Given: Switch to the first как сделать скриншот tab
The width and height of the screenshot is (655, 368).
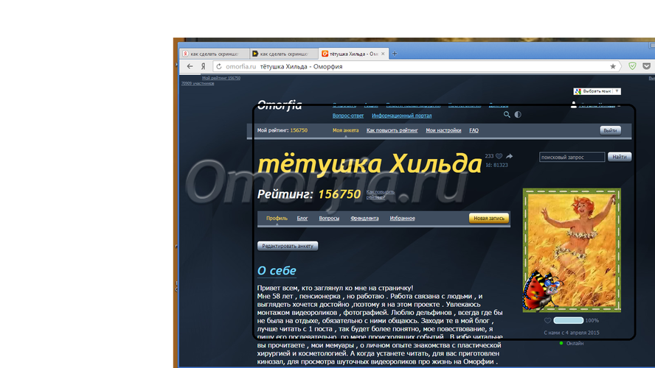Looking at the screenshot, I should pyautogui.click(x=215, y=54).
